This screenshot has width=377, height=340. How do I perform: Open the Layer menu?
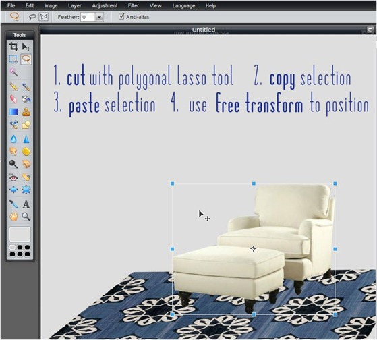[75, 6]
